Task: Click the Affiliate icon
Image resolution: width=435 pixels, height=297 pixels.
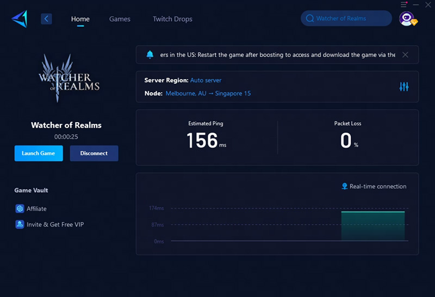Action: pos(20,208)
